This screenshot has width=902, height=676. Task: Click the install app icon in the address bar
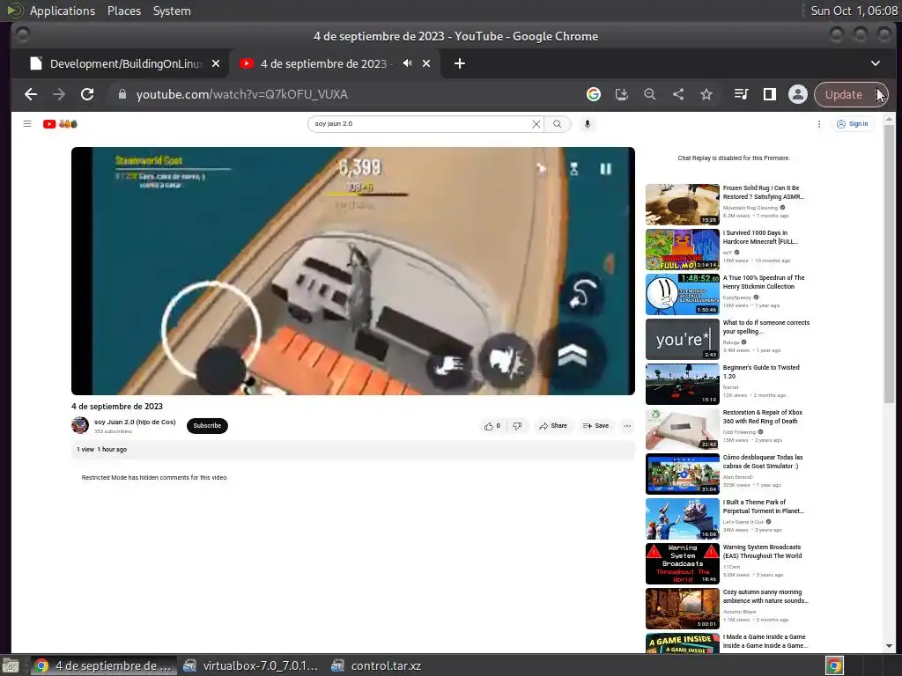point(621,94)
